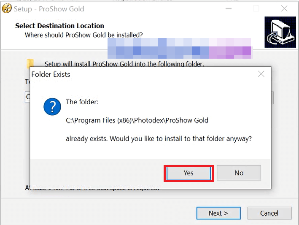Click the blue question mark icon
Image resolution: width=299 pixels, height=225 pixels.
click(52, 108)
